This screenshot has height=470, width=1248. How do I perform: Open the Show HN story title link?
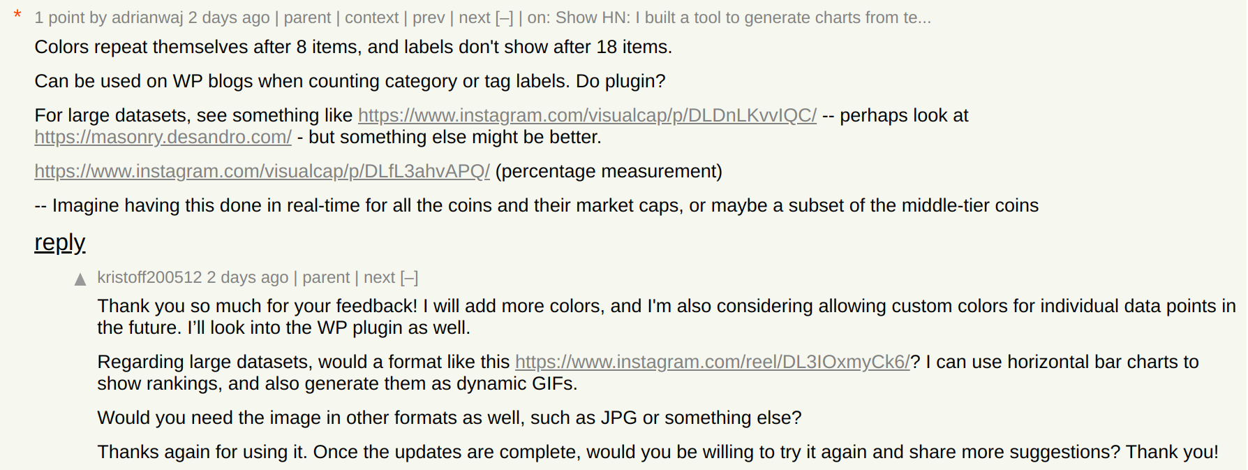click(x=743, y=17)
